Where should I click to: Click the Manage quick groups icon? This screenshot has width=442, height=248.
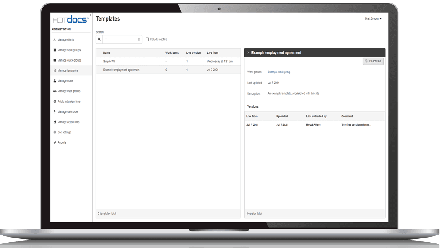click(x=55, y=60)
